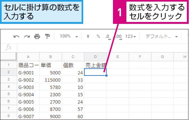The width and height of the screenshot is (192, 120).
Task: Select row 6 header
Action: click(x=9, y=101)
